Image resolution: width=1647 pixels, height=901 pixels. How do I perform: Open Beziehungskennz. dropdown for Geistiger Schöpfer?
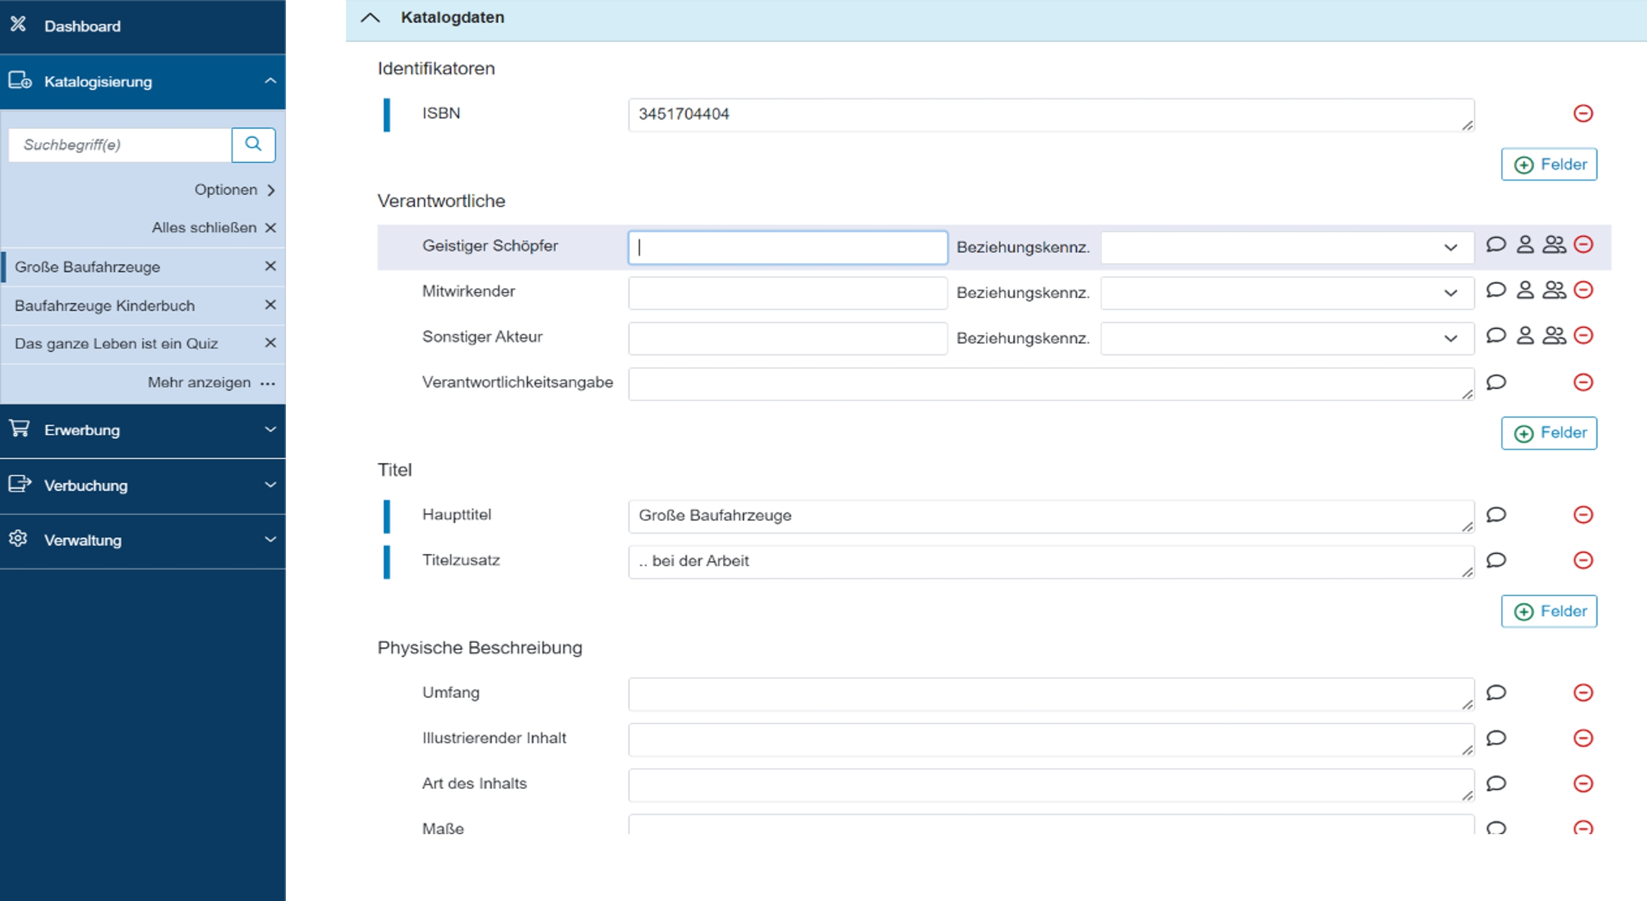1286,248
